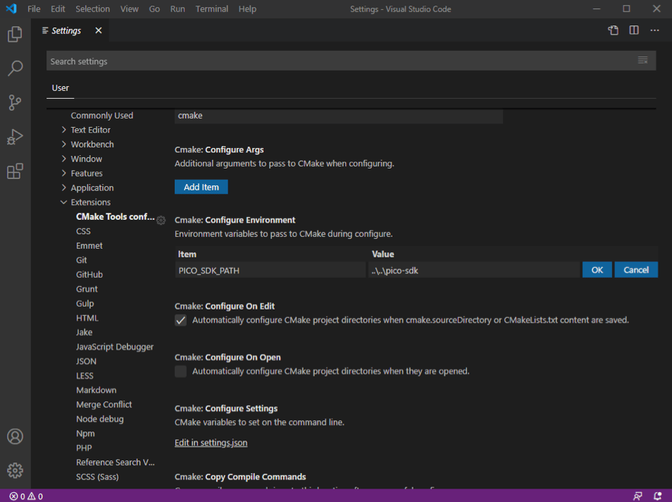Open the Run and Debug view
This screenshot has height=502, width=672.
pyautogui.click(x=15, y=137)
